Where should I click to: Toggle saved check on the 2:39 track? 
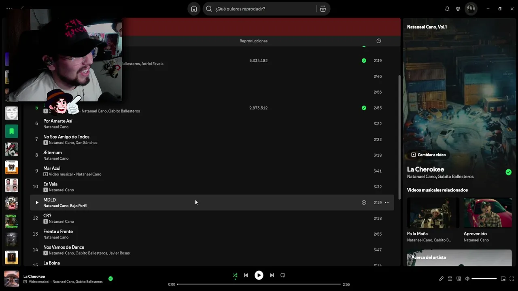coord(364,61)
